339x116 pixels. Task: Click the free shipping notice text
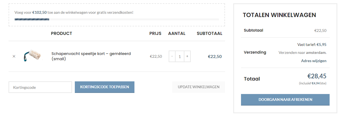[74, 12]
